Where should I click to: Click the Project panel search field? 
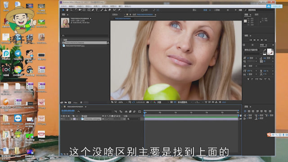click(x=85, y=36)
